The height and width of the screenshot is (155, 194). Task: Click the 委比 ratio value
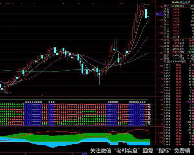click(x=175, y=6)
